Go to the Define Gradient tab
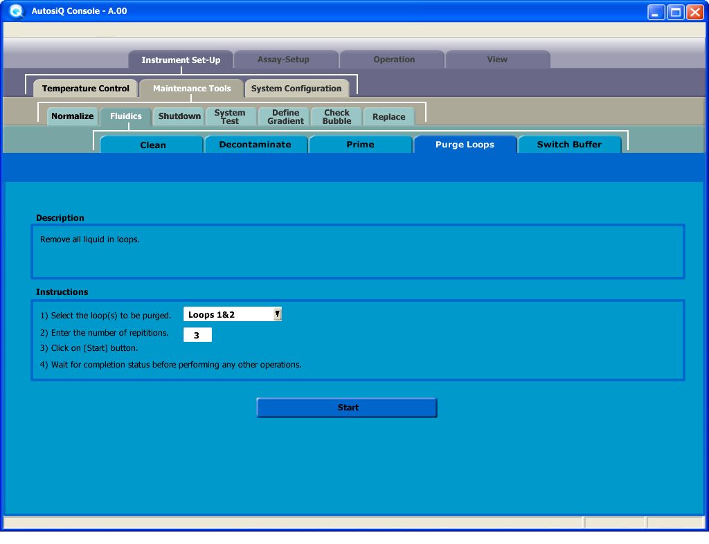Image resolution: width=709 pixels, height=544 pixels. [x=285, y=116]
